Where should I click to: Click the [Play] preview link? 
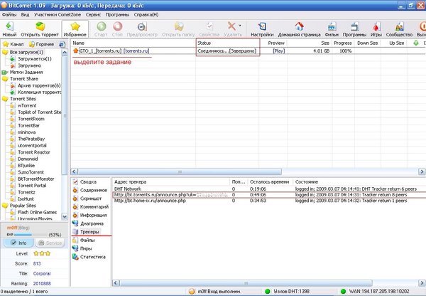(x=279, y=51)
